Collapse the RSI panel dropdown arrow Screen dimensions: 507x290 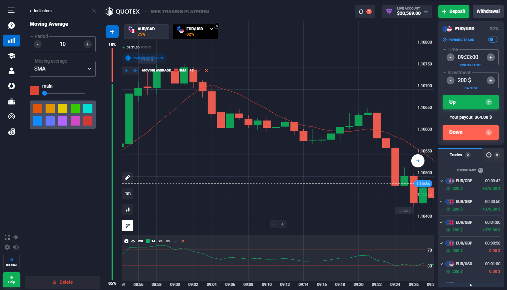point(126,241)
